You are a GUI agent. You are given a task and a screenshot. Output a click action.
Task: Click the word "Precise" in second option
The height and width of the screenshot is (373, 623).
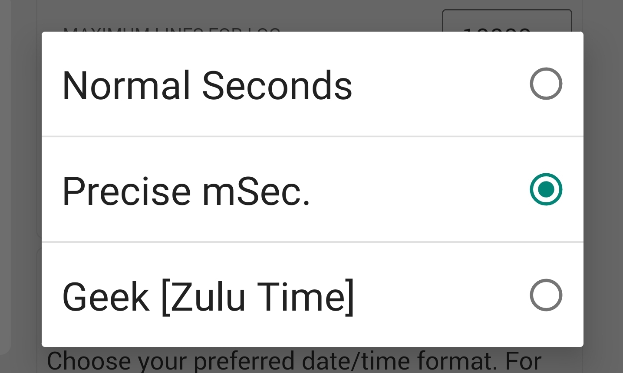coord(126,191)
